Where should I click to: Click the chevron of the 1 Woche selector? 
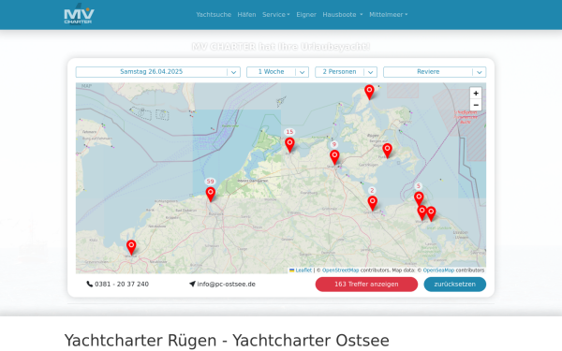pyautogui.click(x=303, y=72)
